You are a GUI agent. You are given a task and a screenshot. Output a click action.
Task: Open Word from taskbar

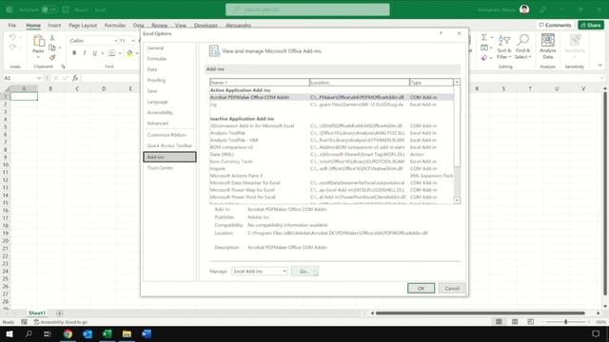tap(147, 333)
